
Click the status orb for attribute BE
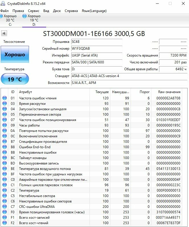coord(5,169)
